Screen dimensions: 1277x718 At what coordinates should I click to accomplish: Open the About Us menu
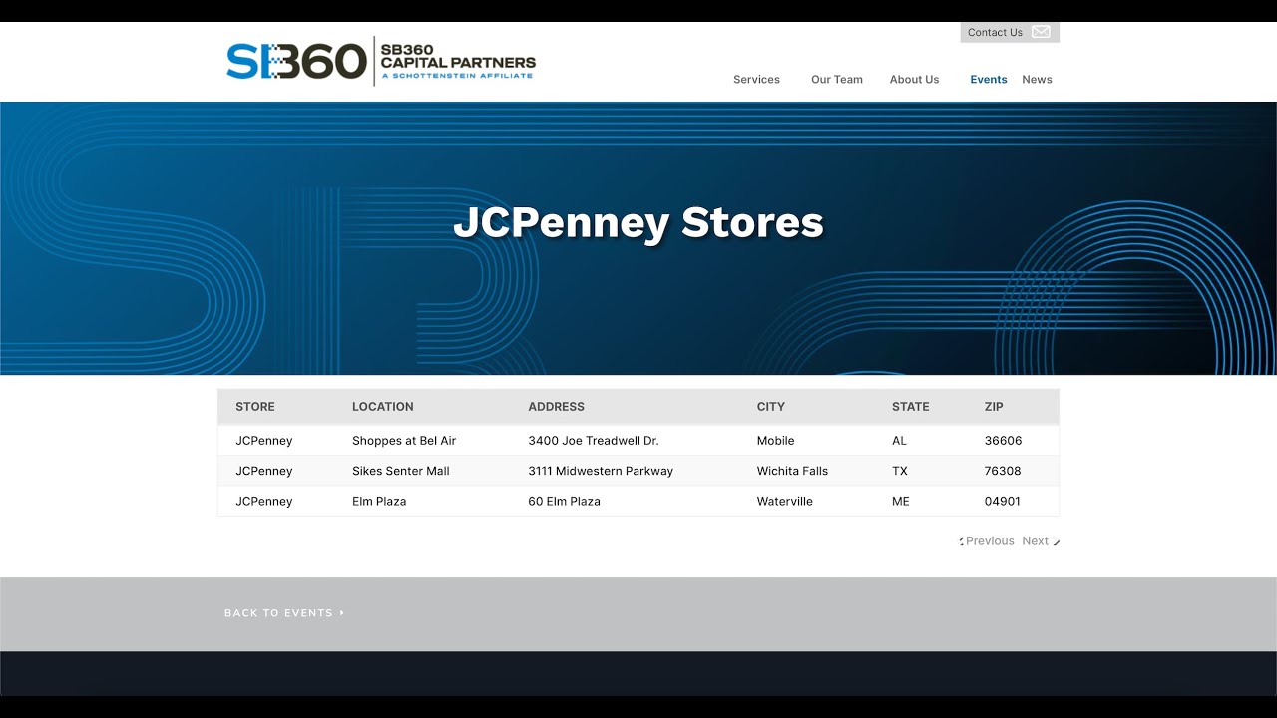914,79
